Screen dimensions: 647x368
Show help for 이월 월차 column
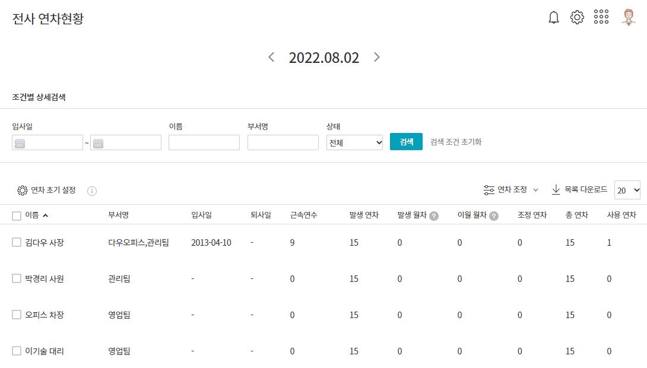pyautogui.click(x=493, y=216)
